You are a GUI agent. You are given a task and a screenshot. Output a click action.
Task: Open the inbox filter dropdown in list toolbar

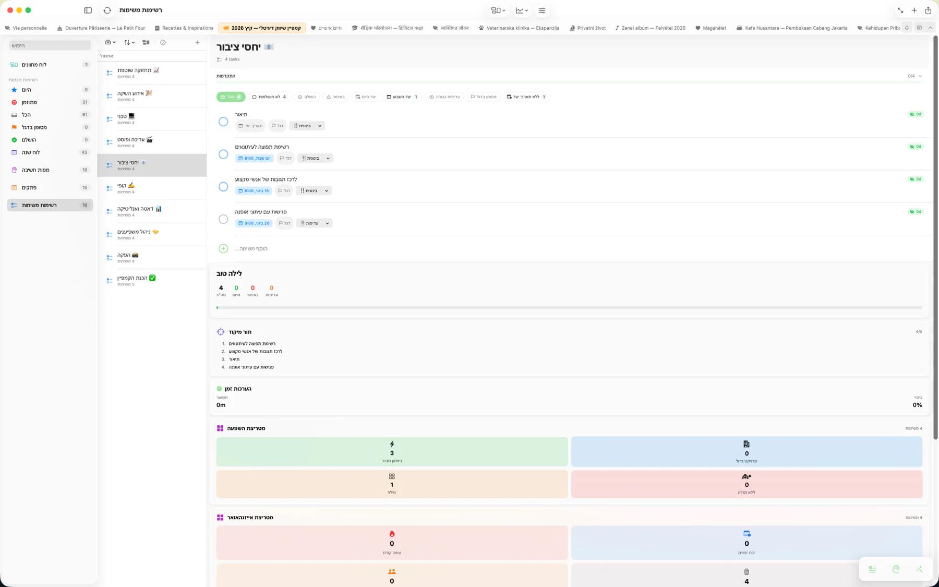[110, 42]
